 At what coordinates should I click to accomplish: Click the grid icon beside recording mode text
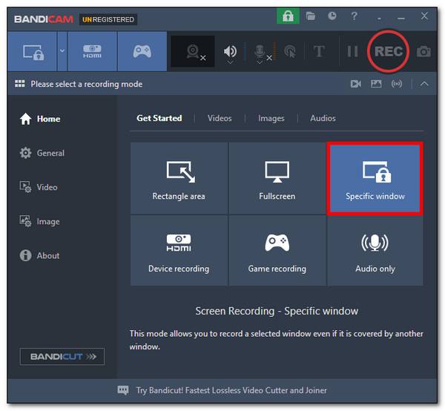[20, 84]
